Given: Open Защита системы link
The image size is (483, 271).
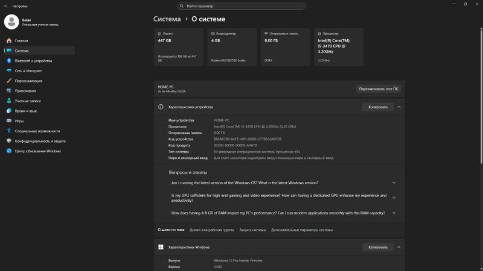Looking at the screenshot, I should 252,230.
